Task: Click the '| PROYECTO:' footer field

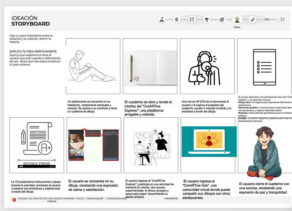Action: pos(171,199)
